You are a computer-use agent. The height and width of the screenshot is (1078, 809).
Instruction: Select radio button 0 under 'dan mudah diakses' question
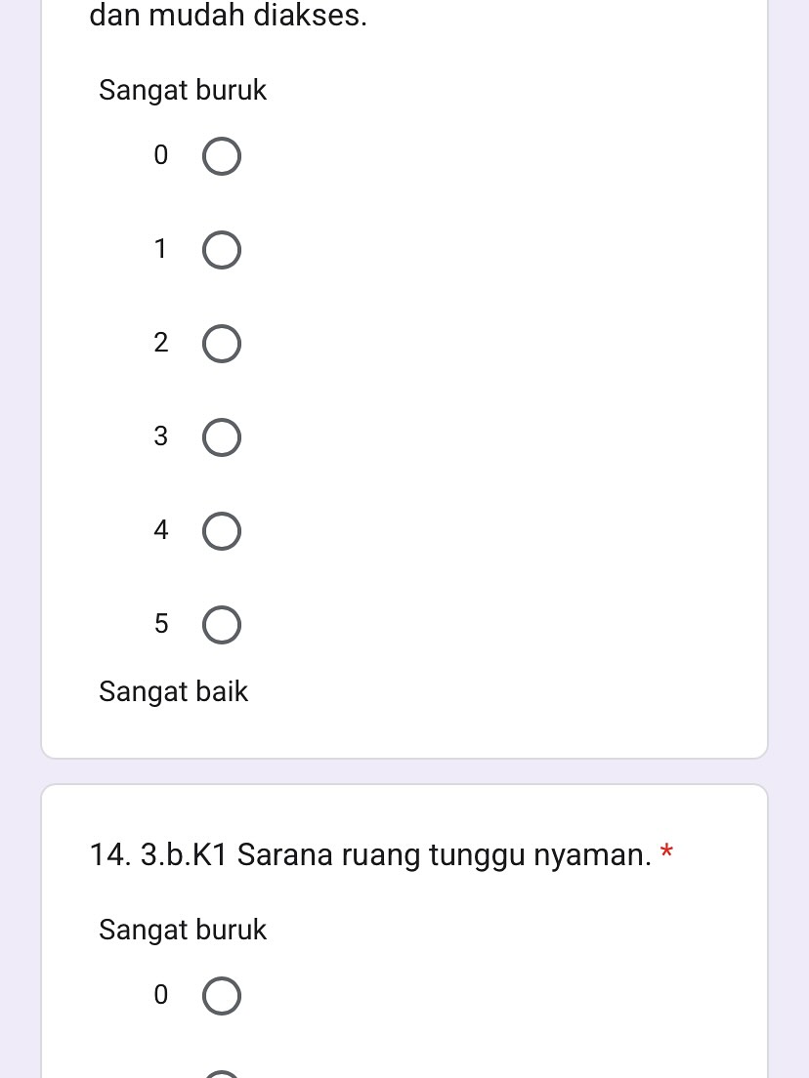tap(222, 157)
